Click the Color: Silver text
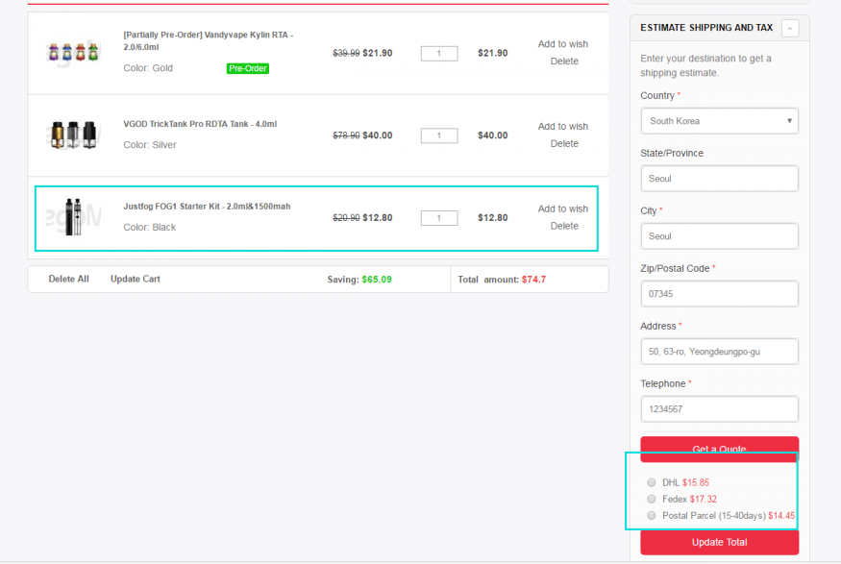Image resolution: width=841 pixels, height=564 pixels. (150, 145)
